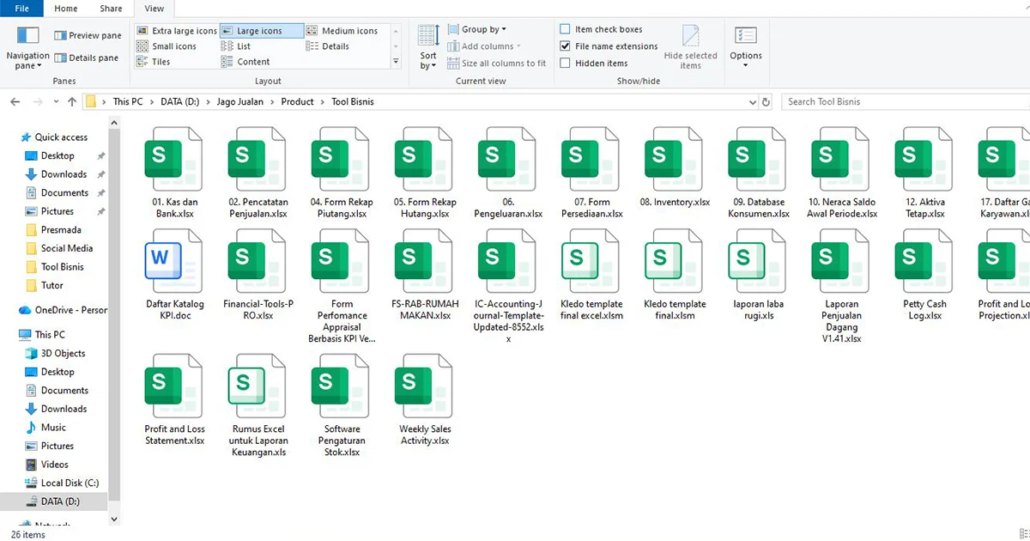Select Daftar Katalog KPI.doc Word icon
Viewport: 1030px width, 541px height.
(173, 261)
